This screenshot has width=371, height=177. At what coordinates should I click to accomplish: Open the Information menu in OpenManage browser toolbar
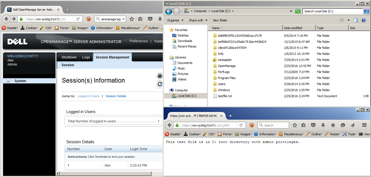click(x=102, y=28)
